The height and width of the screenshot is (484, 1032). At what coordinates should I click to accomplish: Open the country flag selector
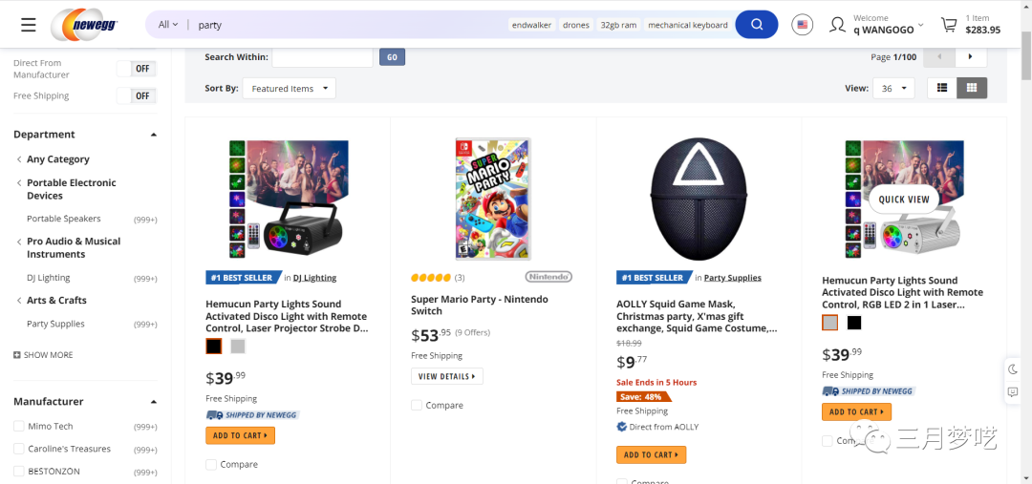coord(803,25)
